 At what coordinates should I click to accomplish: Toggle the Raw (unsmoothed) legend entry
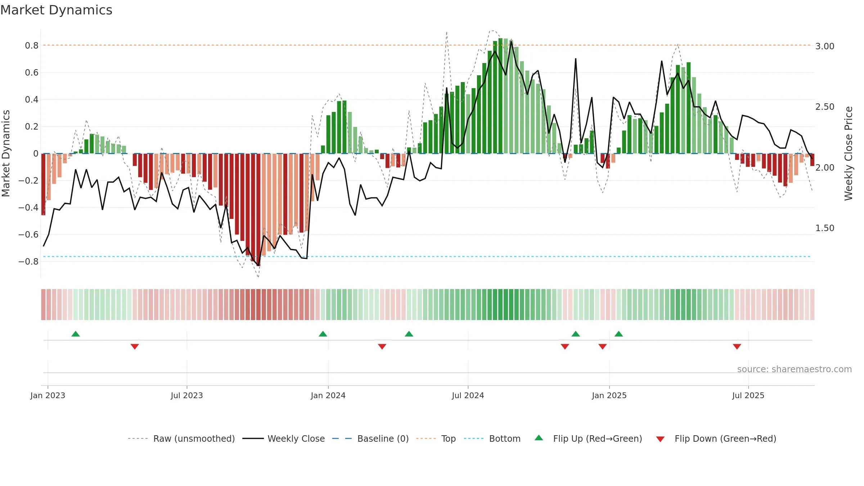[181, 438]
